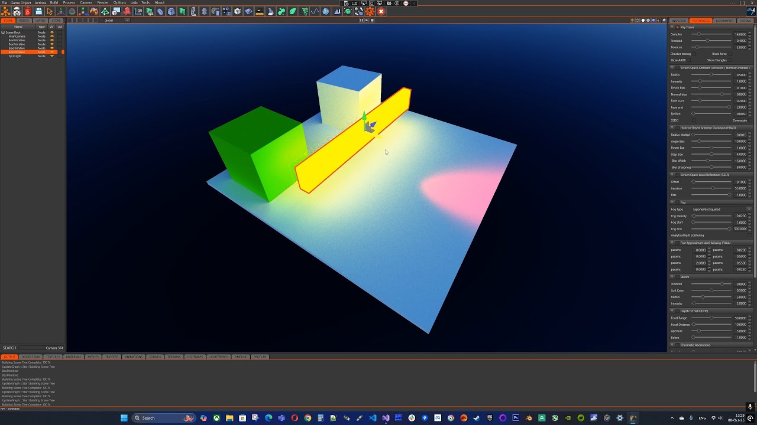757x425 pixels.
Task: Switch to the Lightmapper tab
Action: pyautogui.click(x=724, y=21)
